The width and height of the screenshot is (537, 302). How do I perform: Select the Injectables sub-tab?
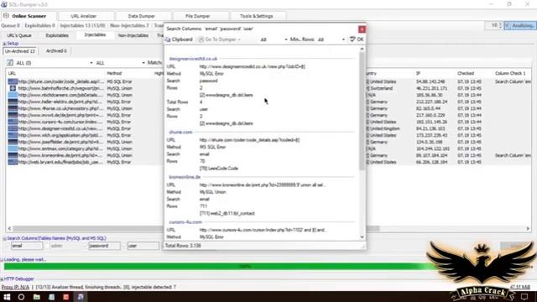pyautogui.click(x=95, y=35)
